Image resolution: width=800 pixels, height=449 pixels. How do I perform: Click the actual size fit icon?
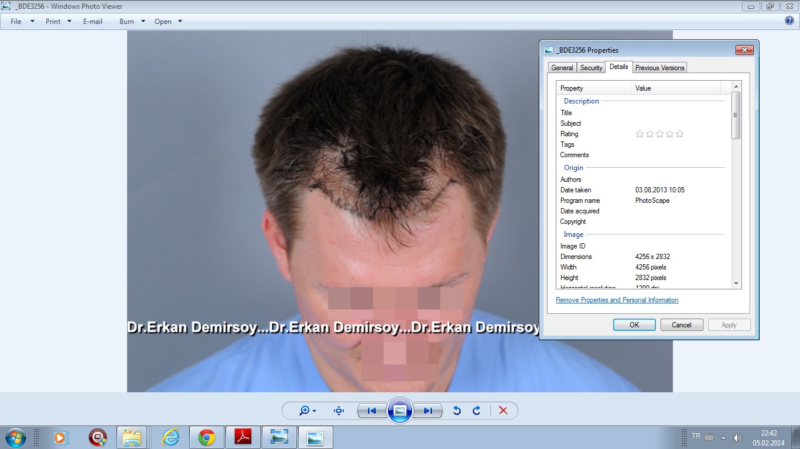339,411
